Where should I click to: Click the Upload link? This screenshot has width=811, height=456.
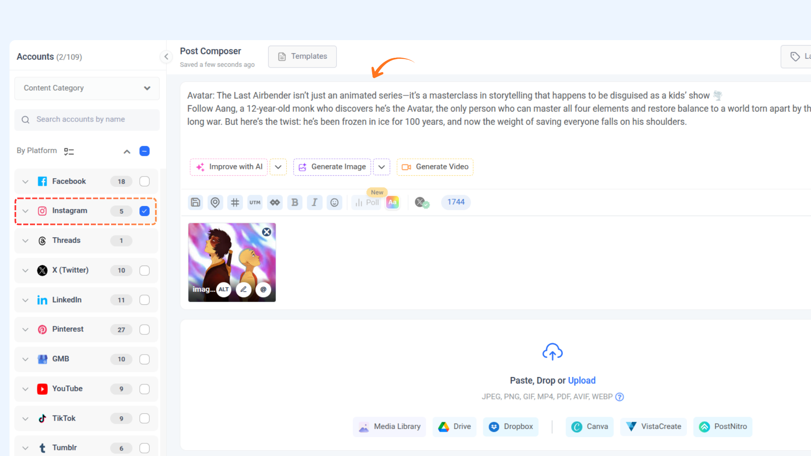582,380
